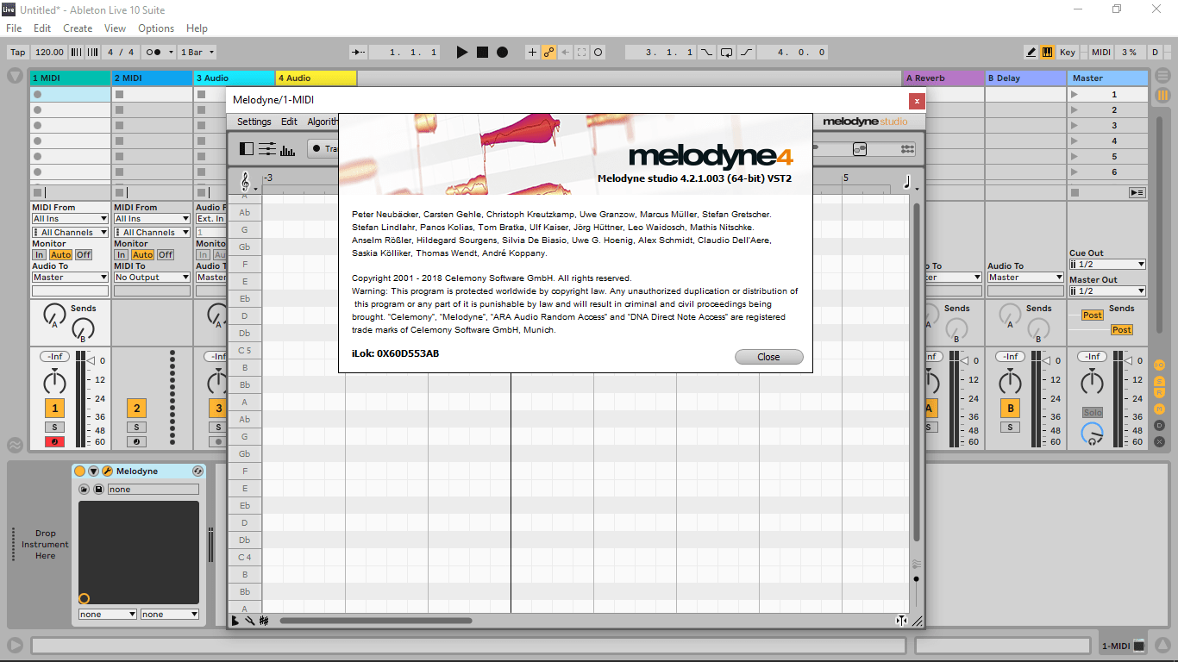The image size is (1178, 662).
Task: Click the Play button in the transport bar
Action: click(x=462, y=52)
